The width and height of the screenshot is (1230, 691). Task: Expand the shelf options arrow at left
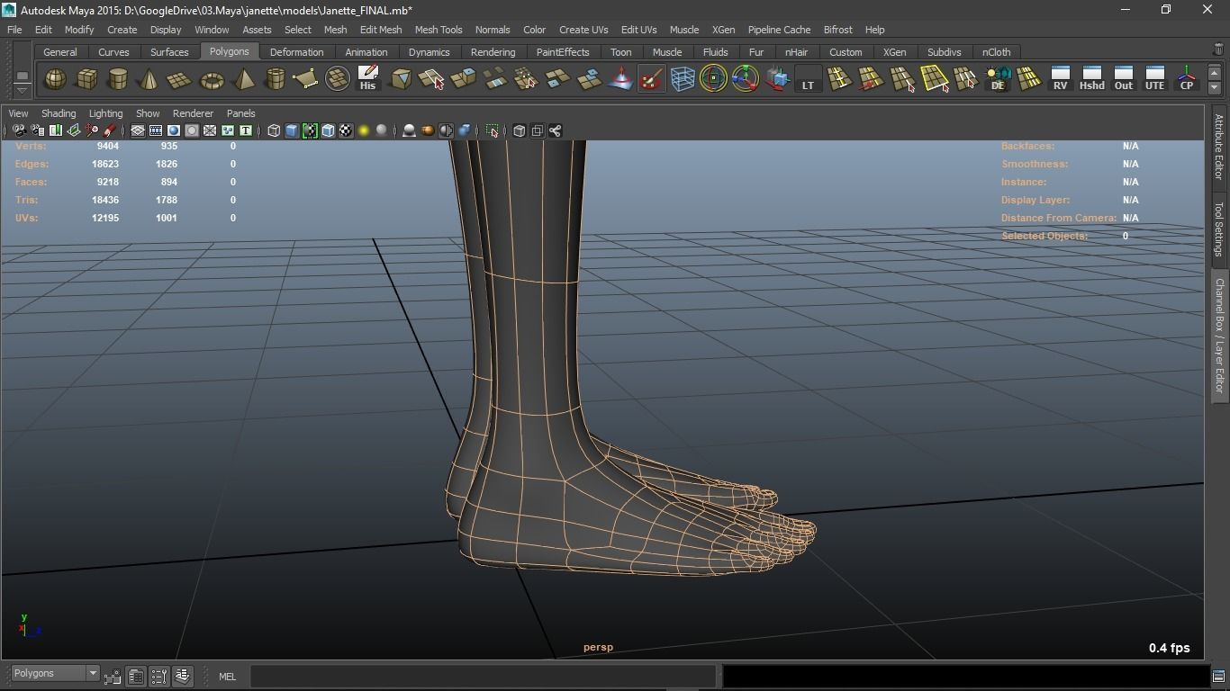(22, 88)
